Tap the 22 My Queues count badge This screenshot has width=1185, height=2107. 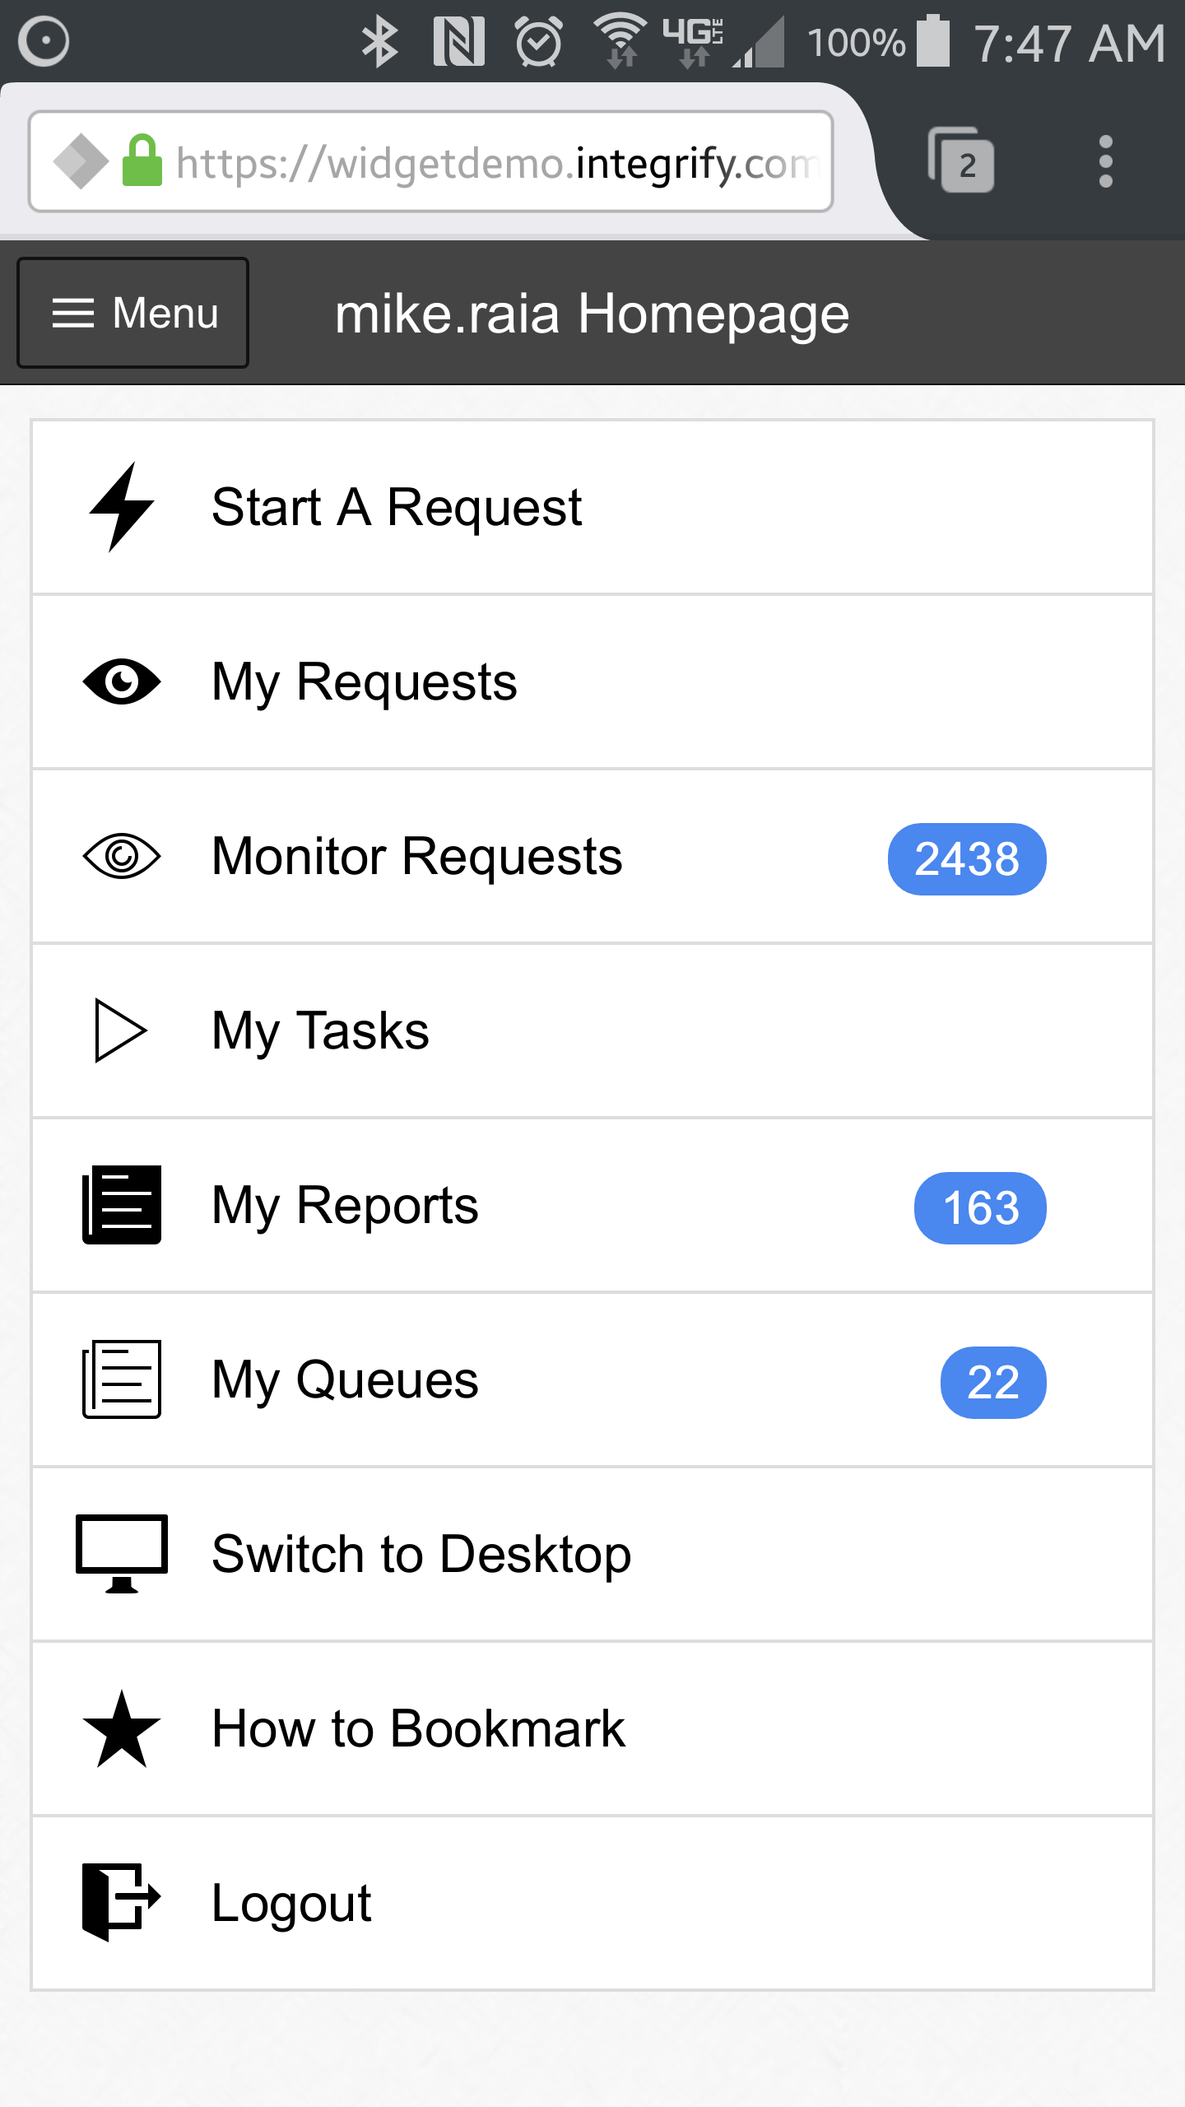[993, 1382]
